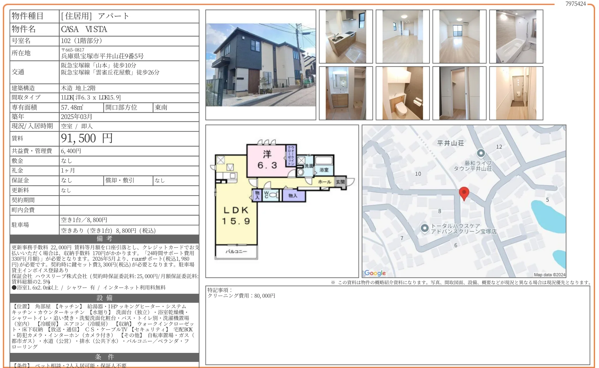Click the 平井山荘 label on the map
Image resolution: width=599 pixels, height=368 pixels.
click(x=450, y=143)
